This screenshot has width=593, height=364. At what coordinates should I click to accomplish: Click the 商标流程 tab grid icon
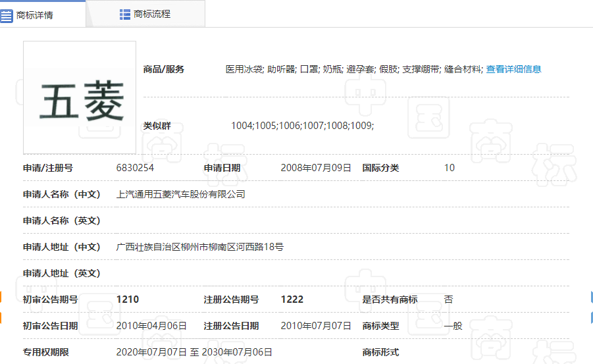point(125,14)
